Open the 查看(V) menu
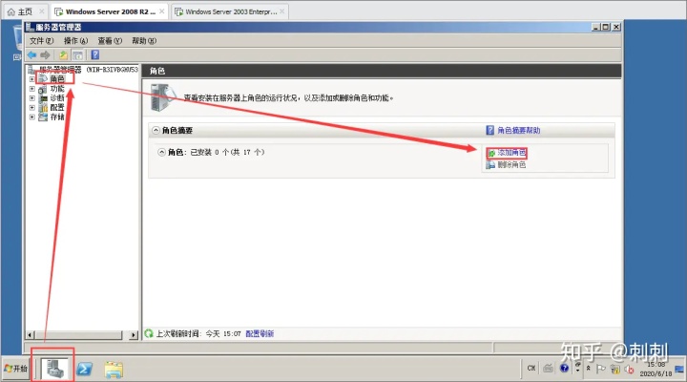 (x=110, y=41)
